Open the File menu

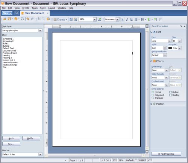tap(4, 8)
